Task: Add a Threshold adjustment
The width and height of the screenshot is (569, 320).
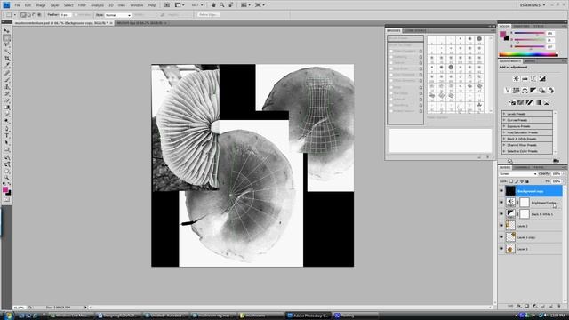Action: pos(530,102)
